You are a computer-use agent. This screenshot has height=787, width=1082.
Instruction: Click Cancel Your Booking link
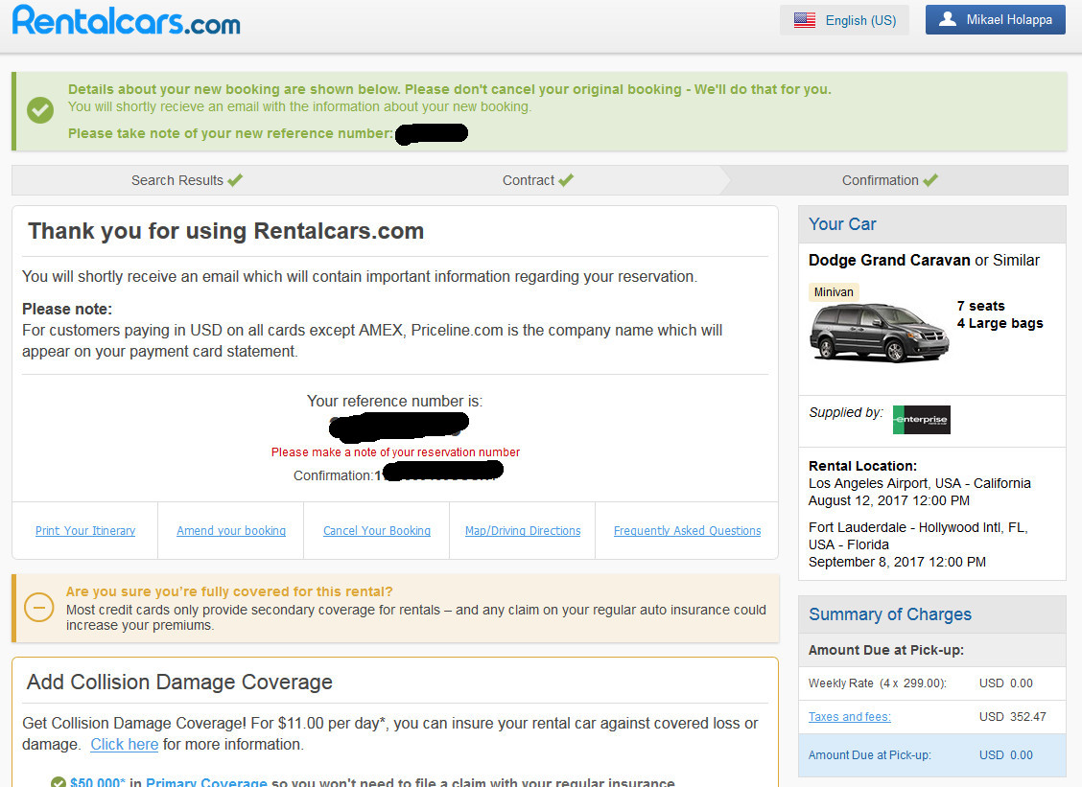tap(377, 531)
